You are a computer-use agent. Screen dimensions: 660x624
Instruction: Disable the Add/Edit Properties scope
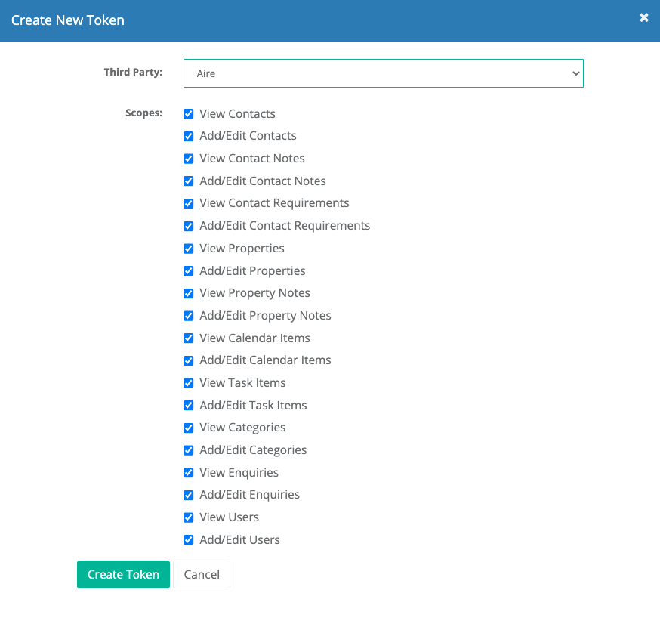(x=189, y=270)
